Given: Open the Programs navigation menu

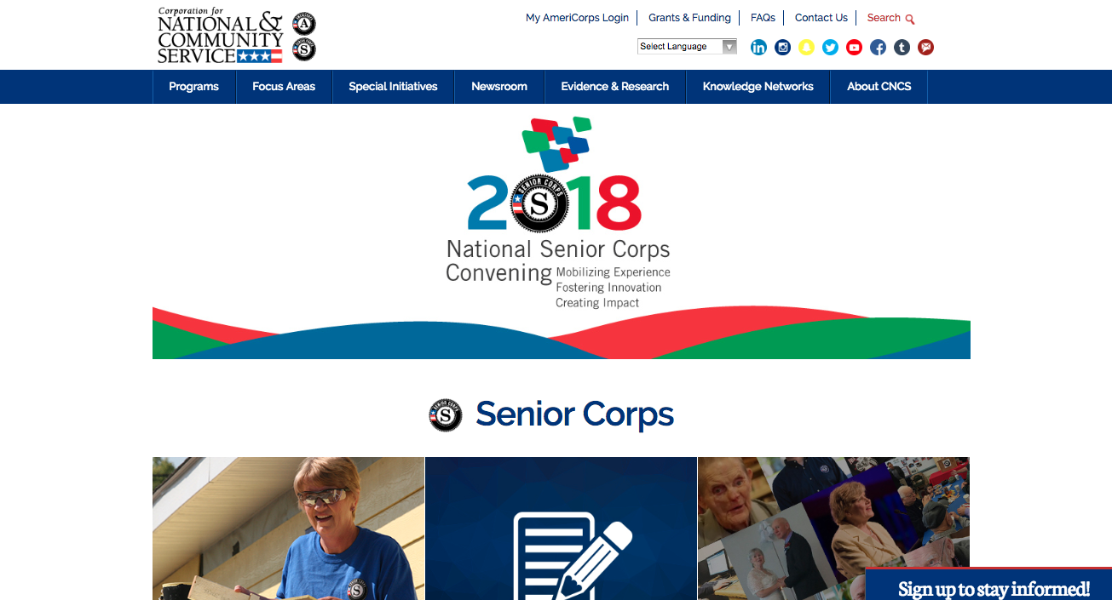Looking at the screenshot, I should (193, 87).
